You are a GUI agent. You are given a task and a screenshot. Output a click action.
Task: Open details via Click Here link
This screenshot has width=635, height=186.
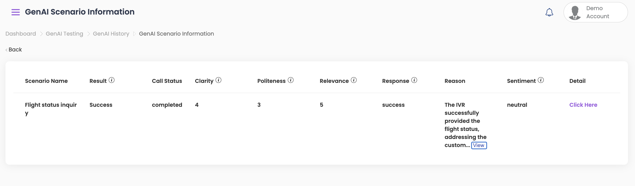583,105
